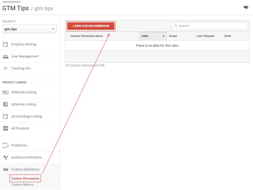Viewport: 253px width, 190px height.
Task: Open User Management
Action: tap(25, 56)
